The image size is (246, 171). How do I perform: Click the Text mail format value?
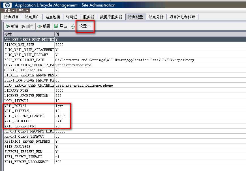[59, 106]
